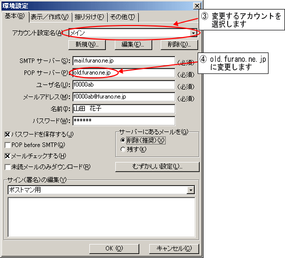Click the 削除(D) account button
285x258 pixels.
click(179, 44)
